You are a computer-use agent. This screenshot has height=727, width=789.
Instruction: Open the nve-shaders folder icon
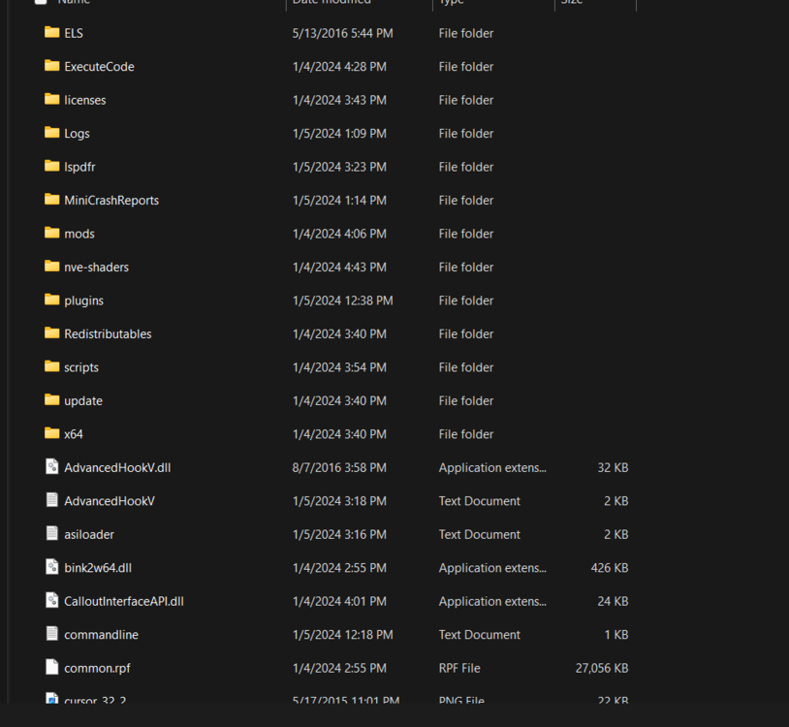coord(51,267)
